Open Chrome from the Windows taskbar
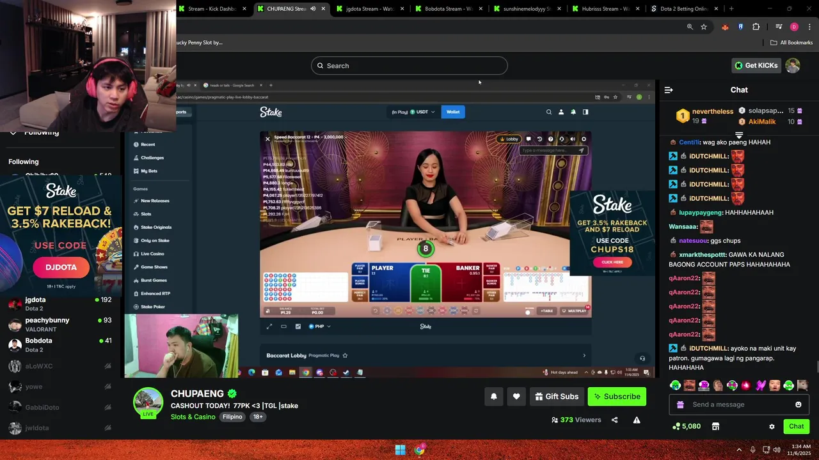Screen dimensions: 819x460 (419, 450)
